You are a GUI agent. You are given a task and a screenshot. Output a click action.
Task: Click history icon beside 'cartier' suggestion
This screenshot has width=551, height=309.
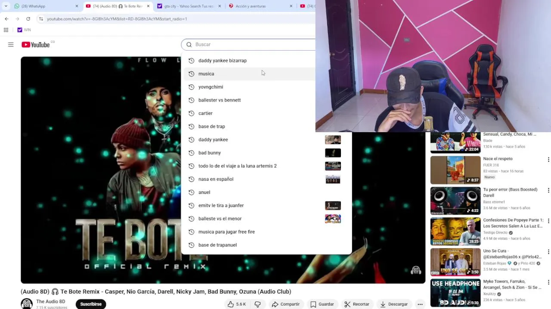(x=192, y=113)
